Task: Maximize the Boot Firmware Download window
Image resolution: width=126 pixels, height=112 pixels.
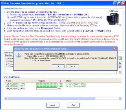Action: tap(119, 3)
